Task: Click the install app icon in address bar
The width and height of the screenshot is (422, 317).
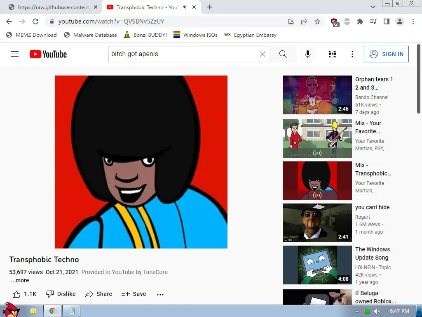Action: 291,21
